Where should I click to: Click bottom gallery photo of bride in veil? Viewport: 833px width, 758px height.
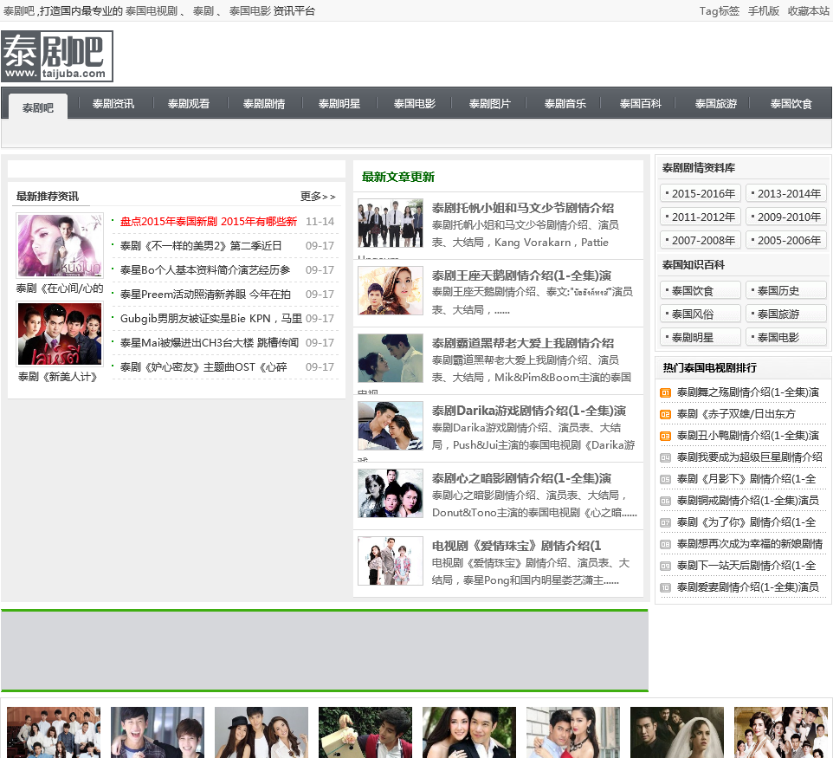pos(677,733)
